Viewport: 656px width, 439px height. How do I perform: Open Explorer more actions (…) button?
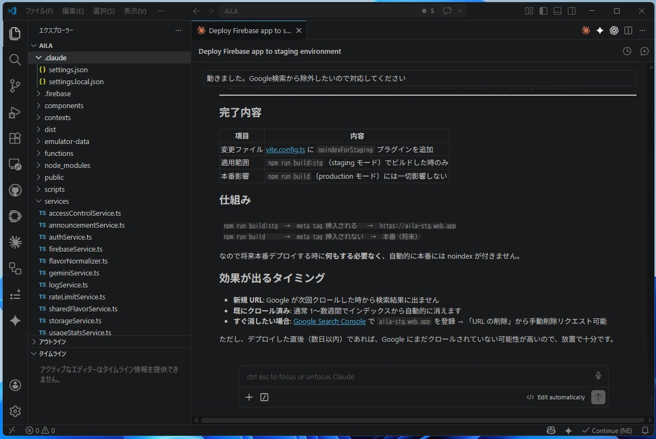click(178, 30)
